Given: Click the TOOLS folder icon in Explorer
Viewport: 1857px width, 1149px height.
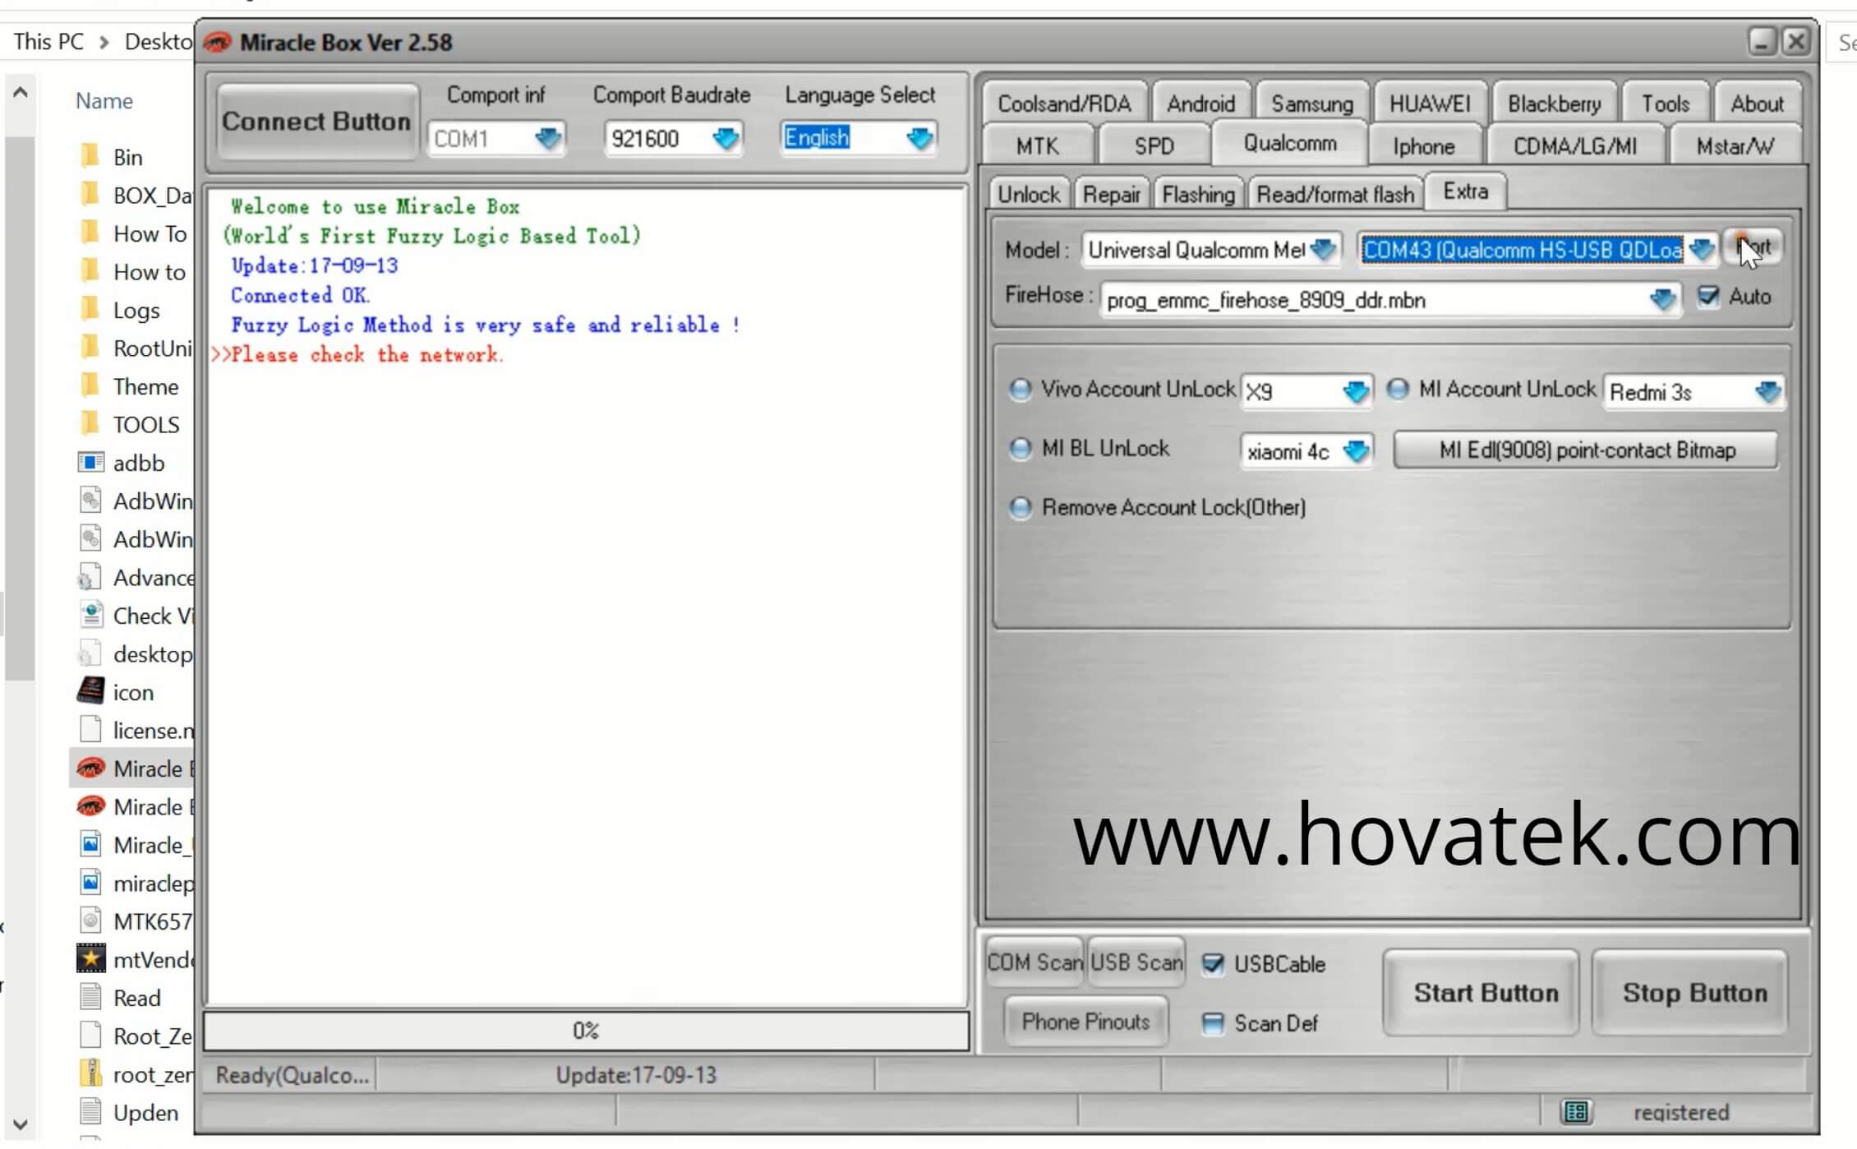Looking at the screenshot, I should click(90, 424).
